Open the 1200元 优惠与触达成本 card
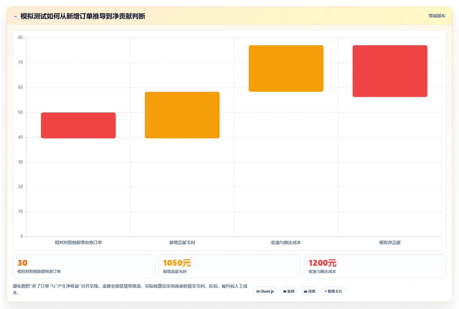The image size is (459, 309). pyautogui.click(x=375, y=266)
